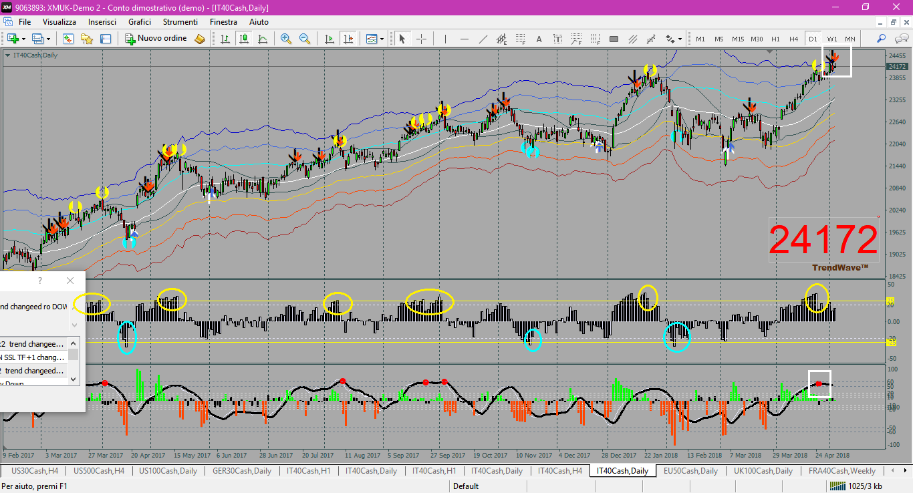Set timeframe to M15
This screenshot has height=493, width=913.
tap(737, 39)
